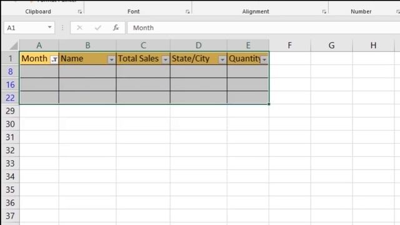
Task: Select filtered row 16 header
Action: click(x=10, y=84)
